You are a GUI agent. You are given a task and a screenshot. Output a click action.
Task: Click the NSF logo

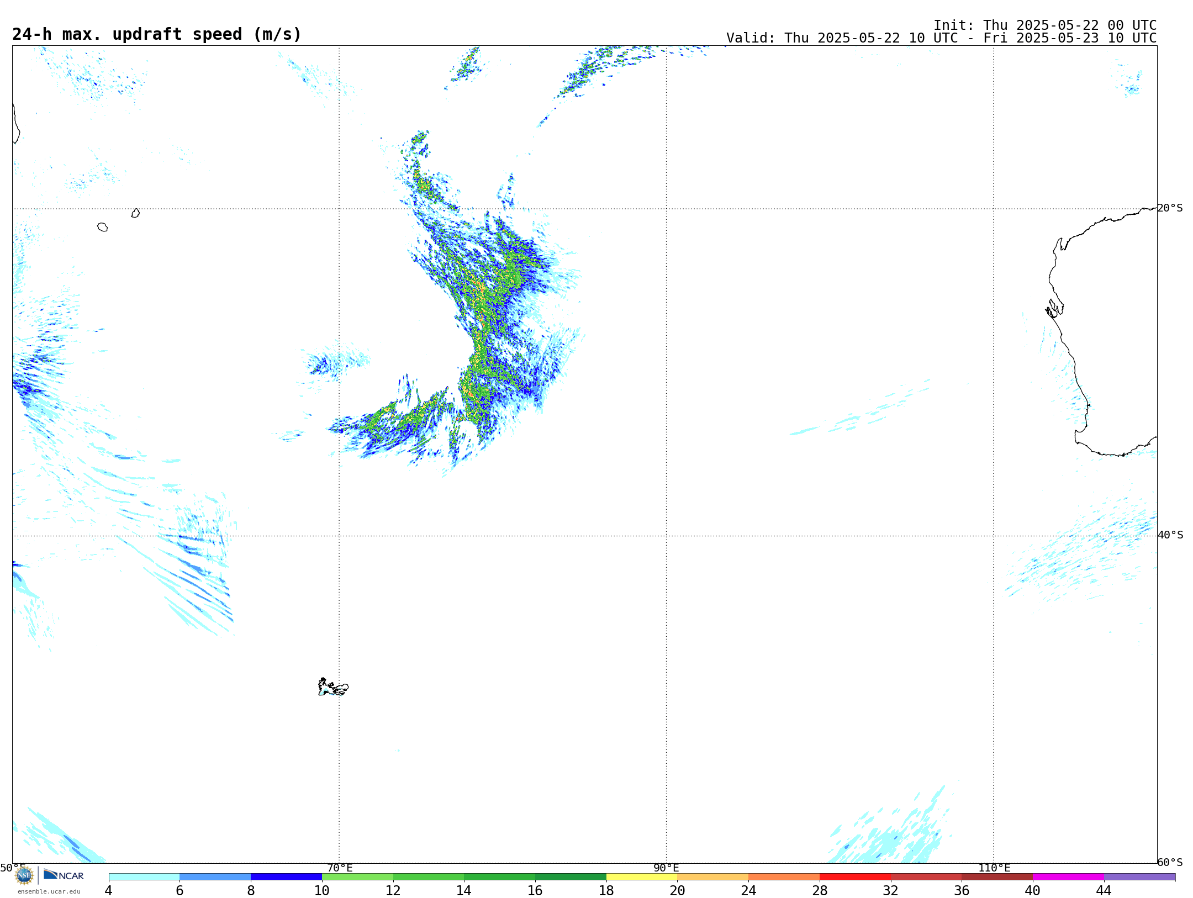[24, 875]
